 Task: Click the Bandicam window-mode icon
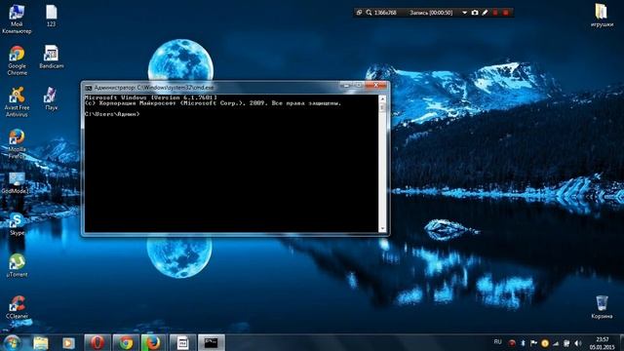tap(359, 13)
